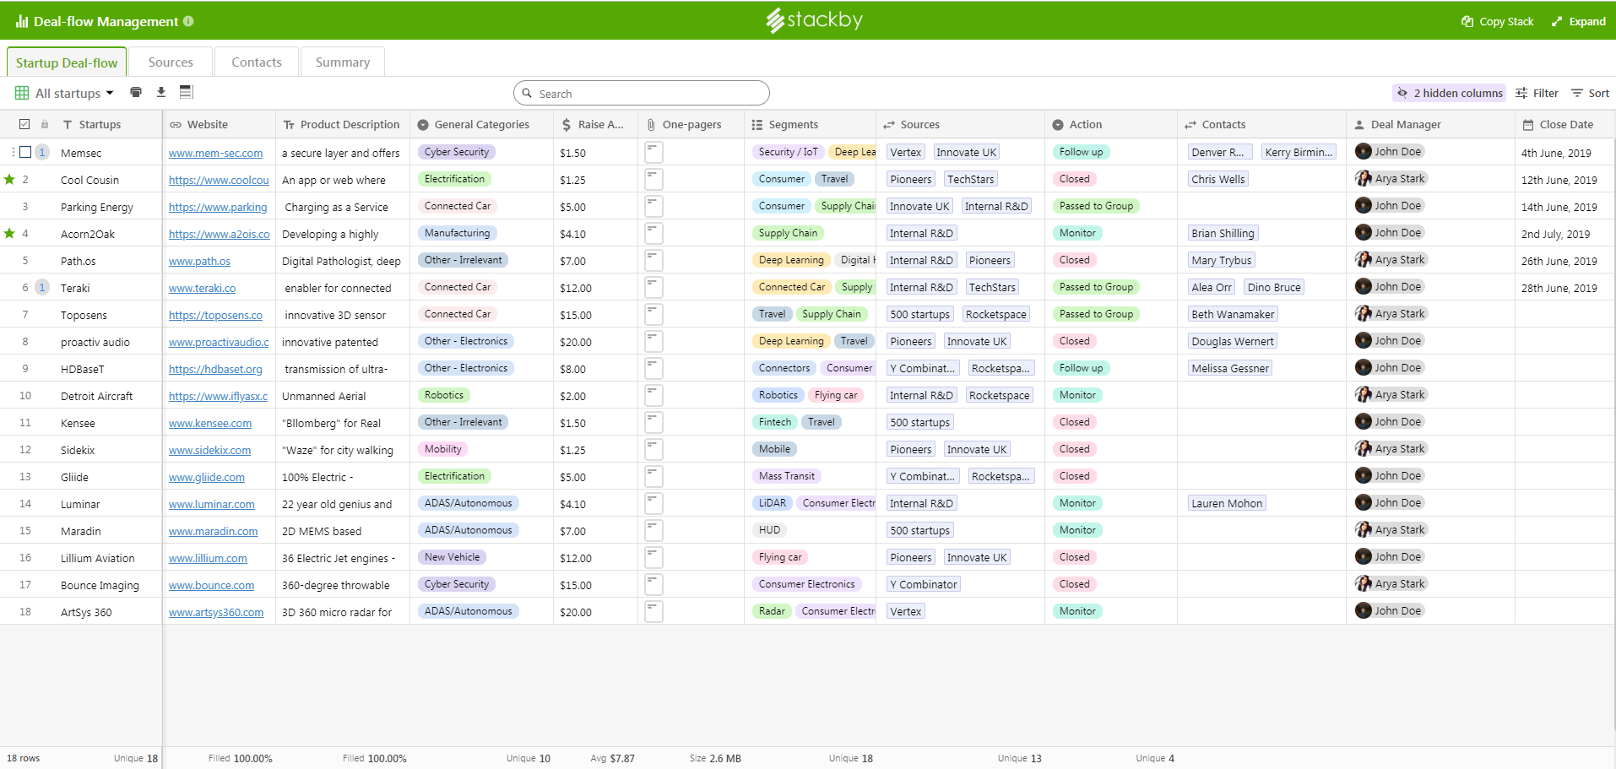The width and height of the screenshot is (1616, 769).
Task: Click the calendar icon in Close Date header
Action: (1528, 124)
